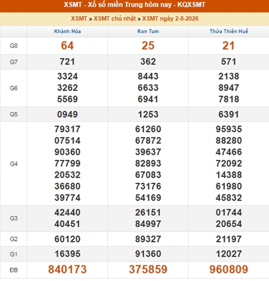269x281 pixels.
Task: Click G6 number 3324
Action: pos(67,76)
